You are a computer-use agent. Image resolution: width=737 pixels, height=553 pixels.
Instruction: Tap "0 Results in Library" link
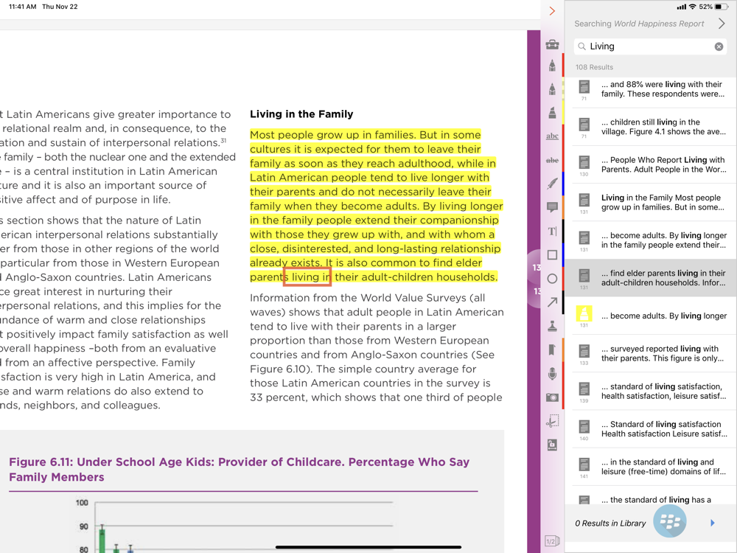[x=610, y=523]
